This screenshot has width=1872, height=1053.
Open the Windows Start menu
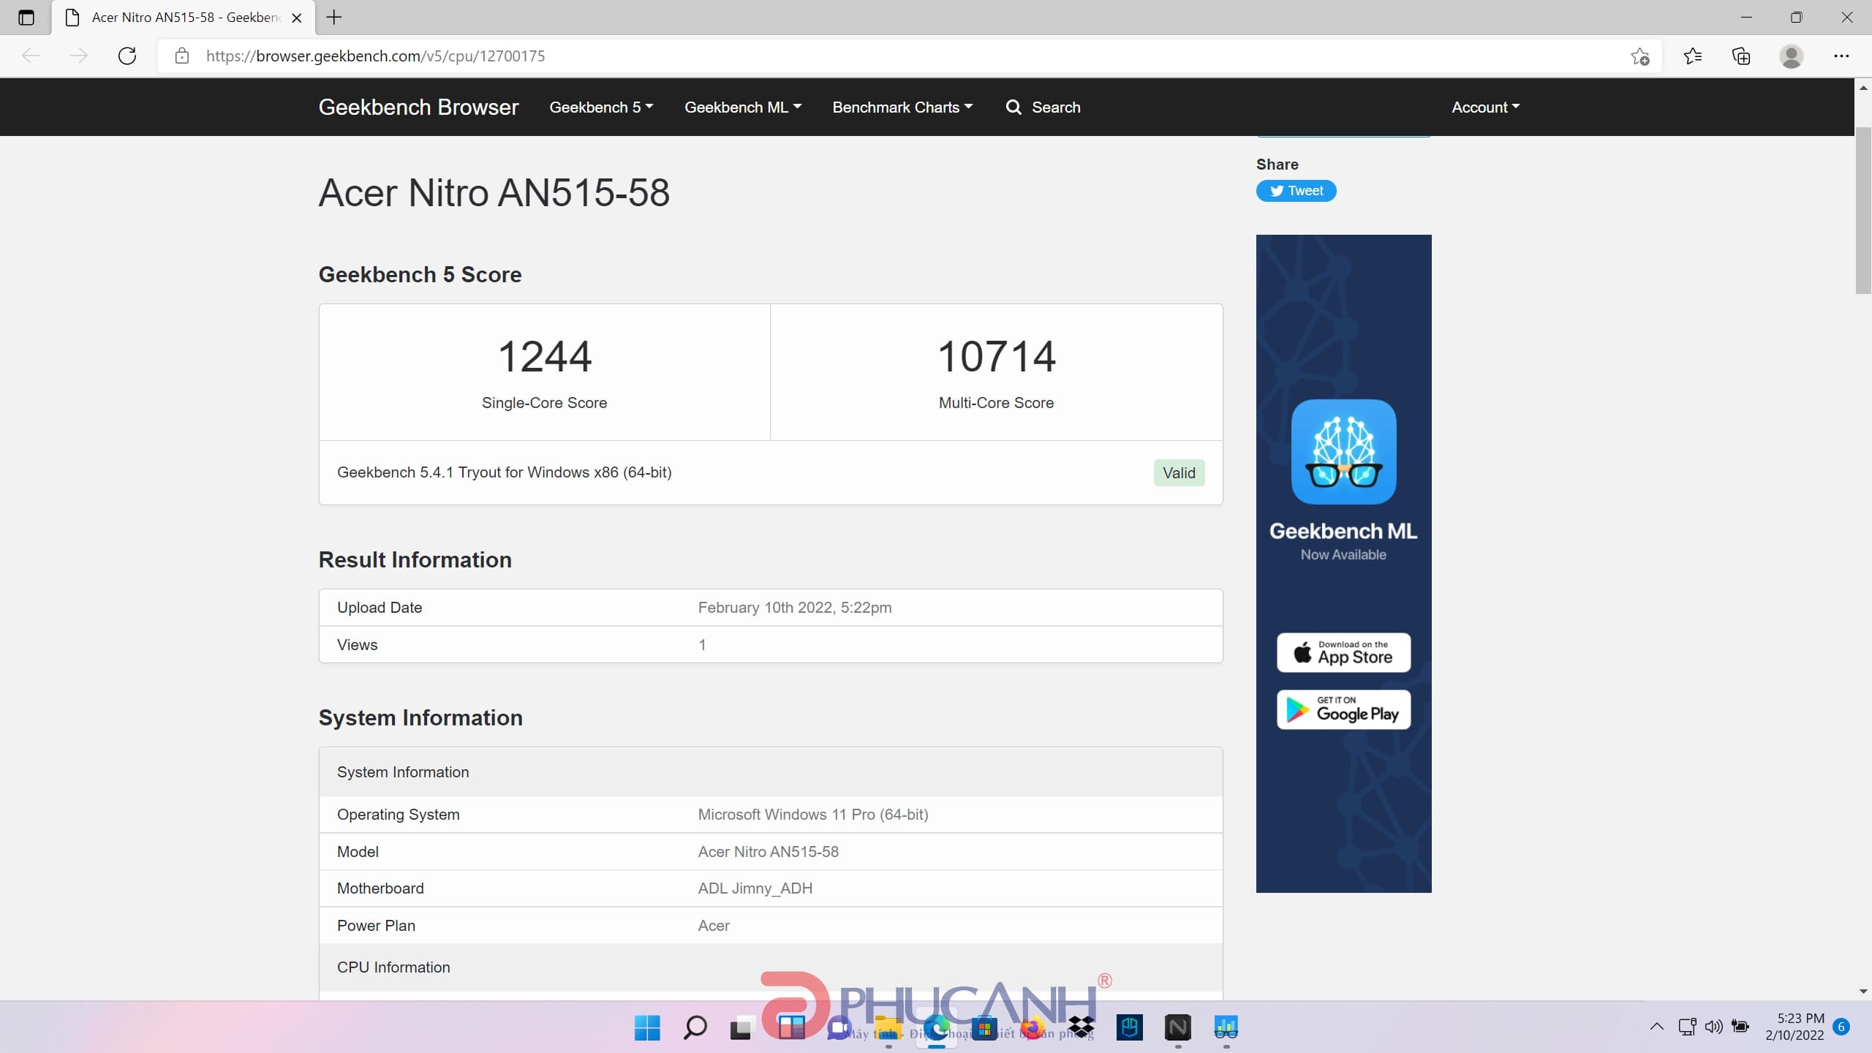647,1027
